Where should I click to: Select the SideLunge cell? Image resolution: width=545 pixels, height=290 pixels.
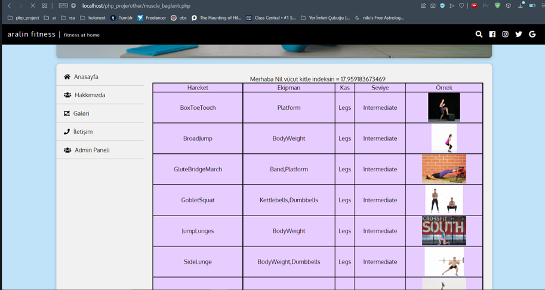coord(198,262)
